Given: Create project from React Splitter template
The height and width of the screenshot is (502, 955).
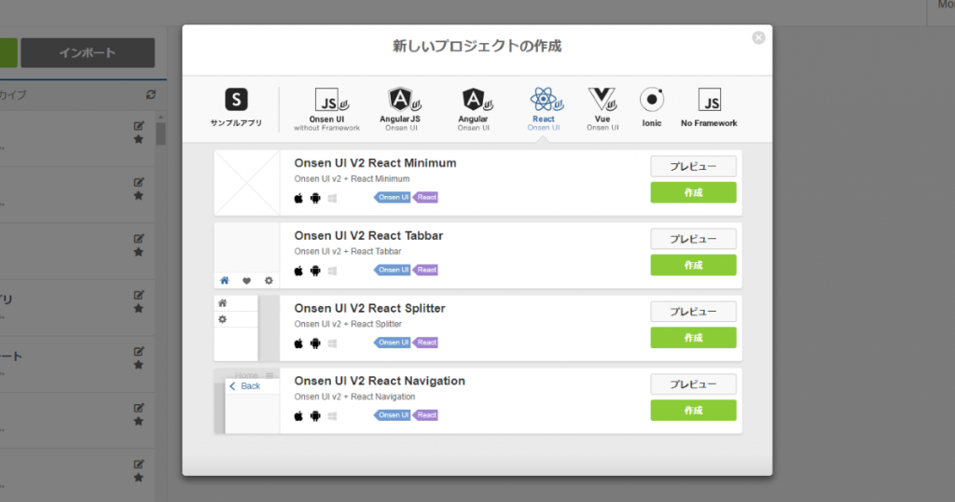Looking at the screenshot, I should click(x=693, y=338).
